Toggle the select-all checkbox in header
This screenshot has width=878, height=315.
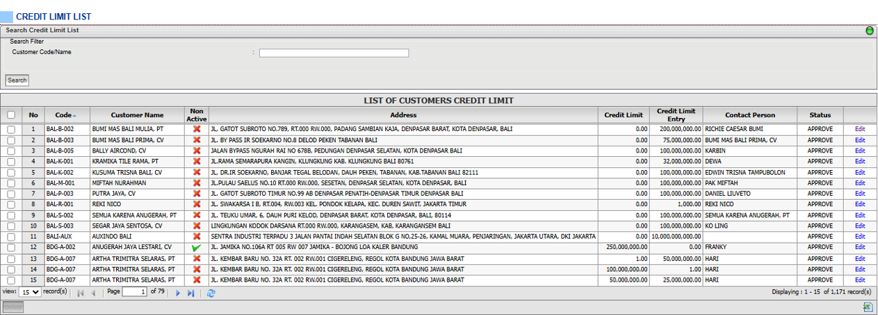[x=11, y=115]
